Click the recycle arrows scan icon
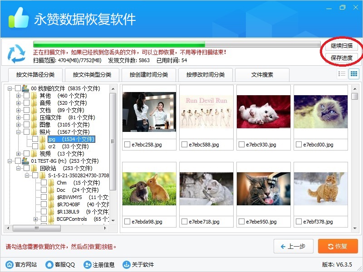363x272 pixels. coord(17,54)
